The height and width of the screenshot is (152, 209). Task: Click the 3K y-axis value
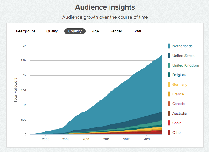(x=25, y=46)
